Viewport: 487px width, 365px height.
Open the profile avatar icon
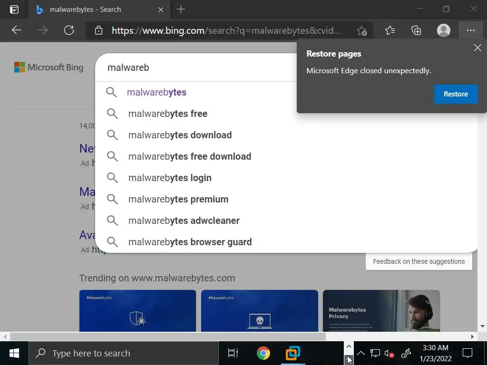click(x=444, y=30)
